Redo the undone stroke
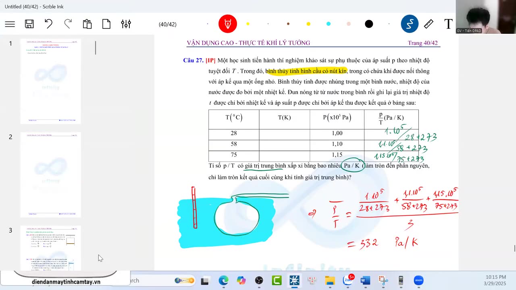 (x=68, y=24)
